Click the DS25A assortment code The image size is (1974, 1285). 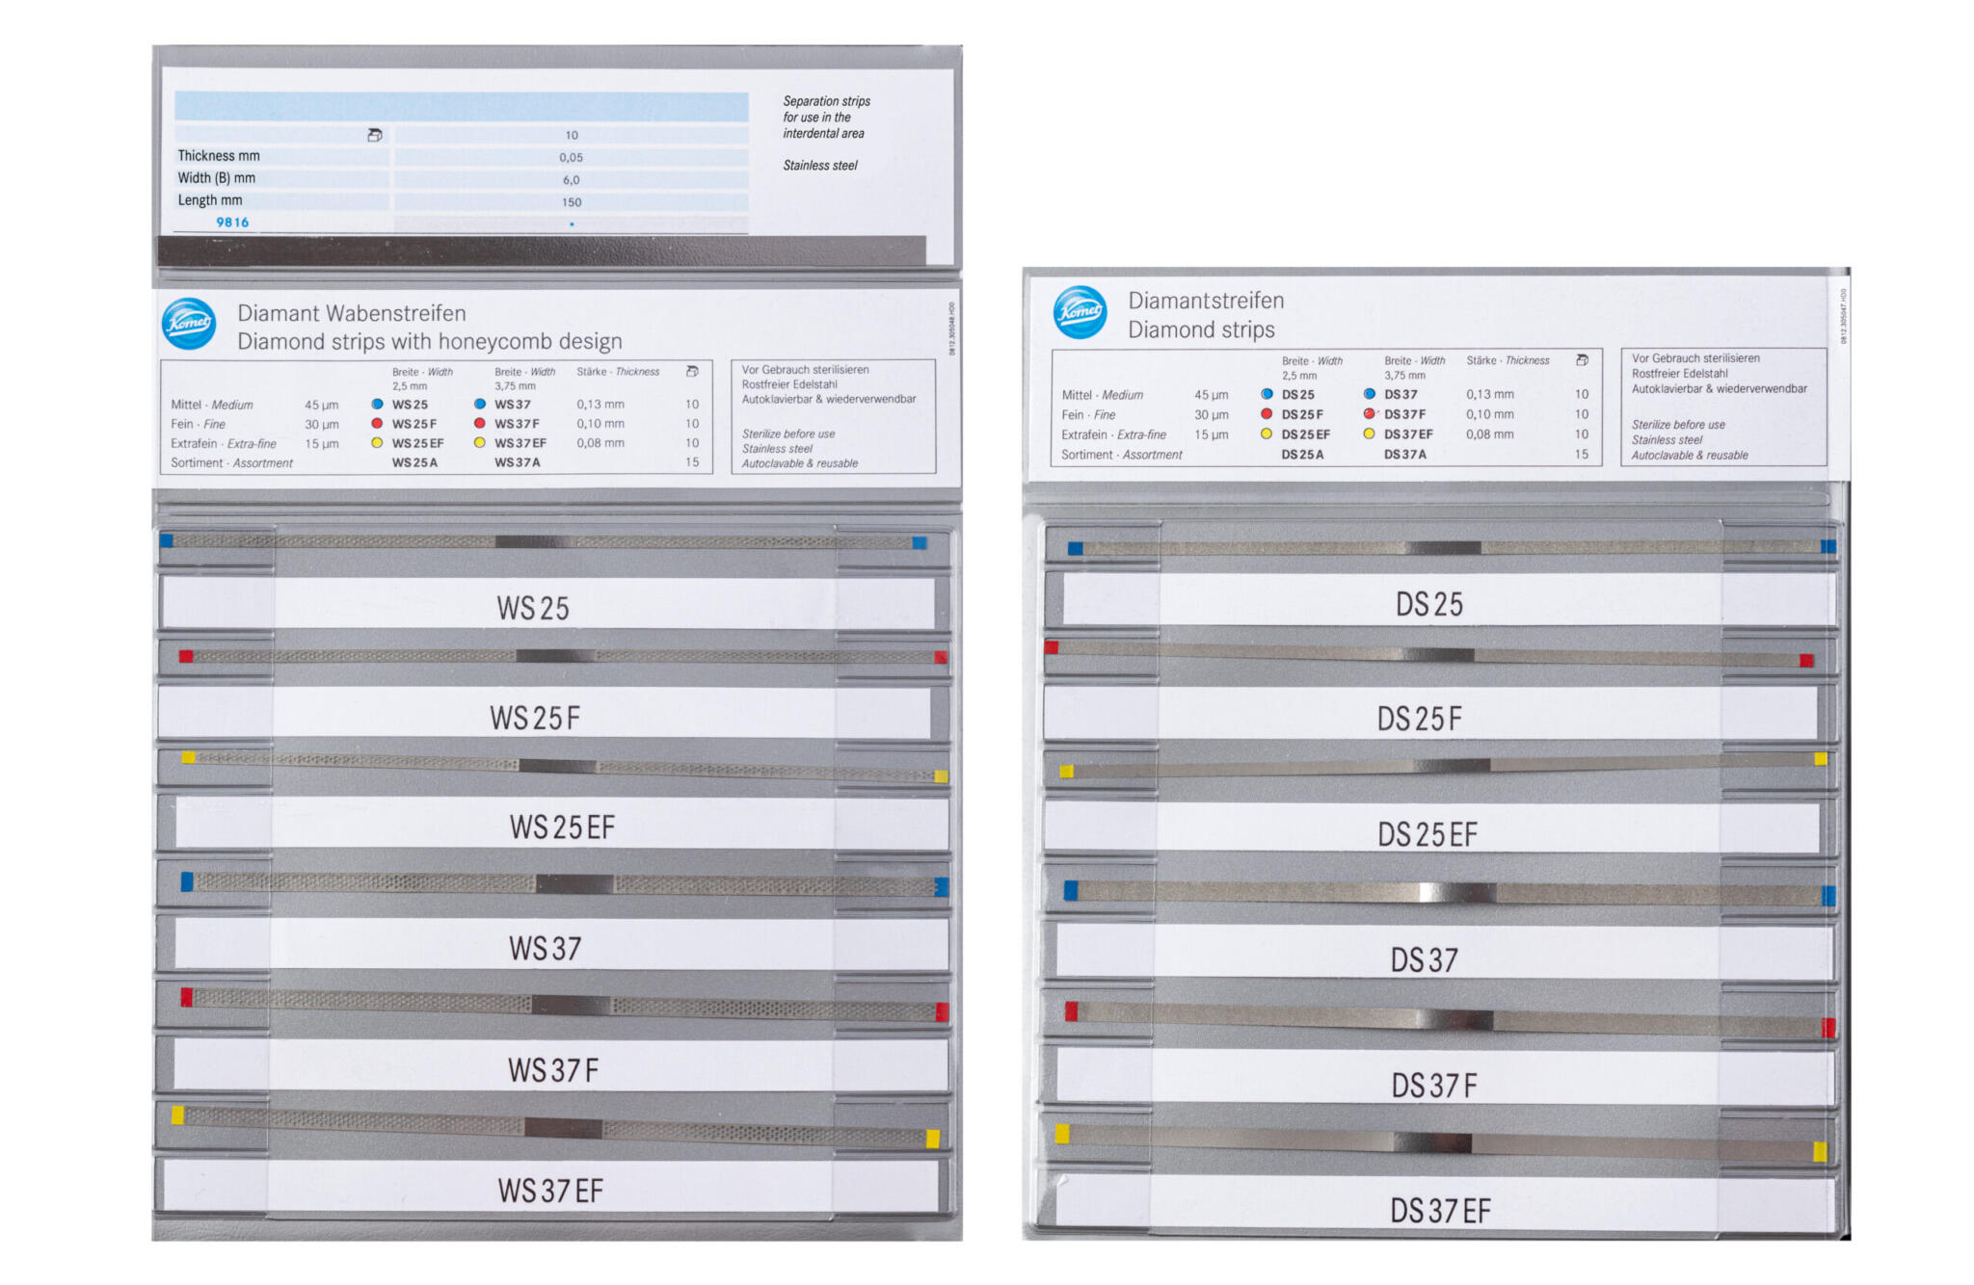[1302, 455]
